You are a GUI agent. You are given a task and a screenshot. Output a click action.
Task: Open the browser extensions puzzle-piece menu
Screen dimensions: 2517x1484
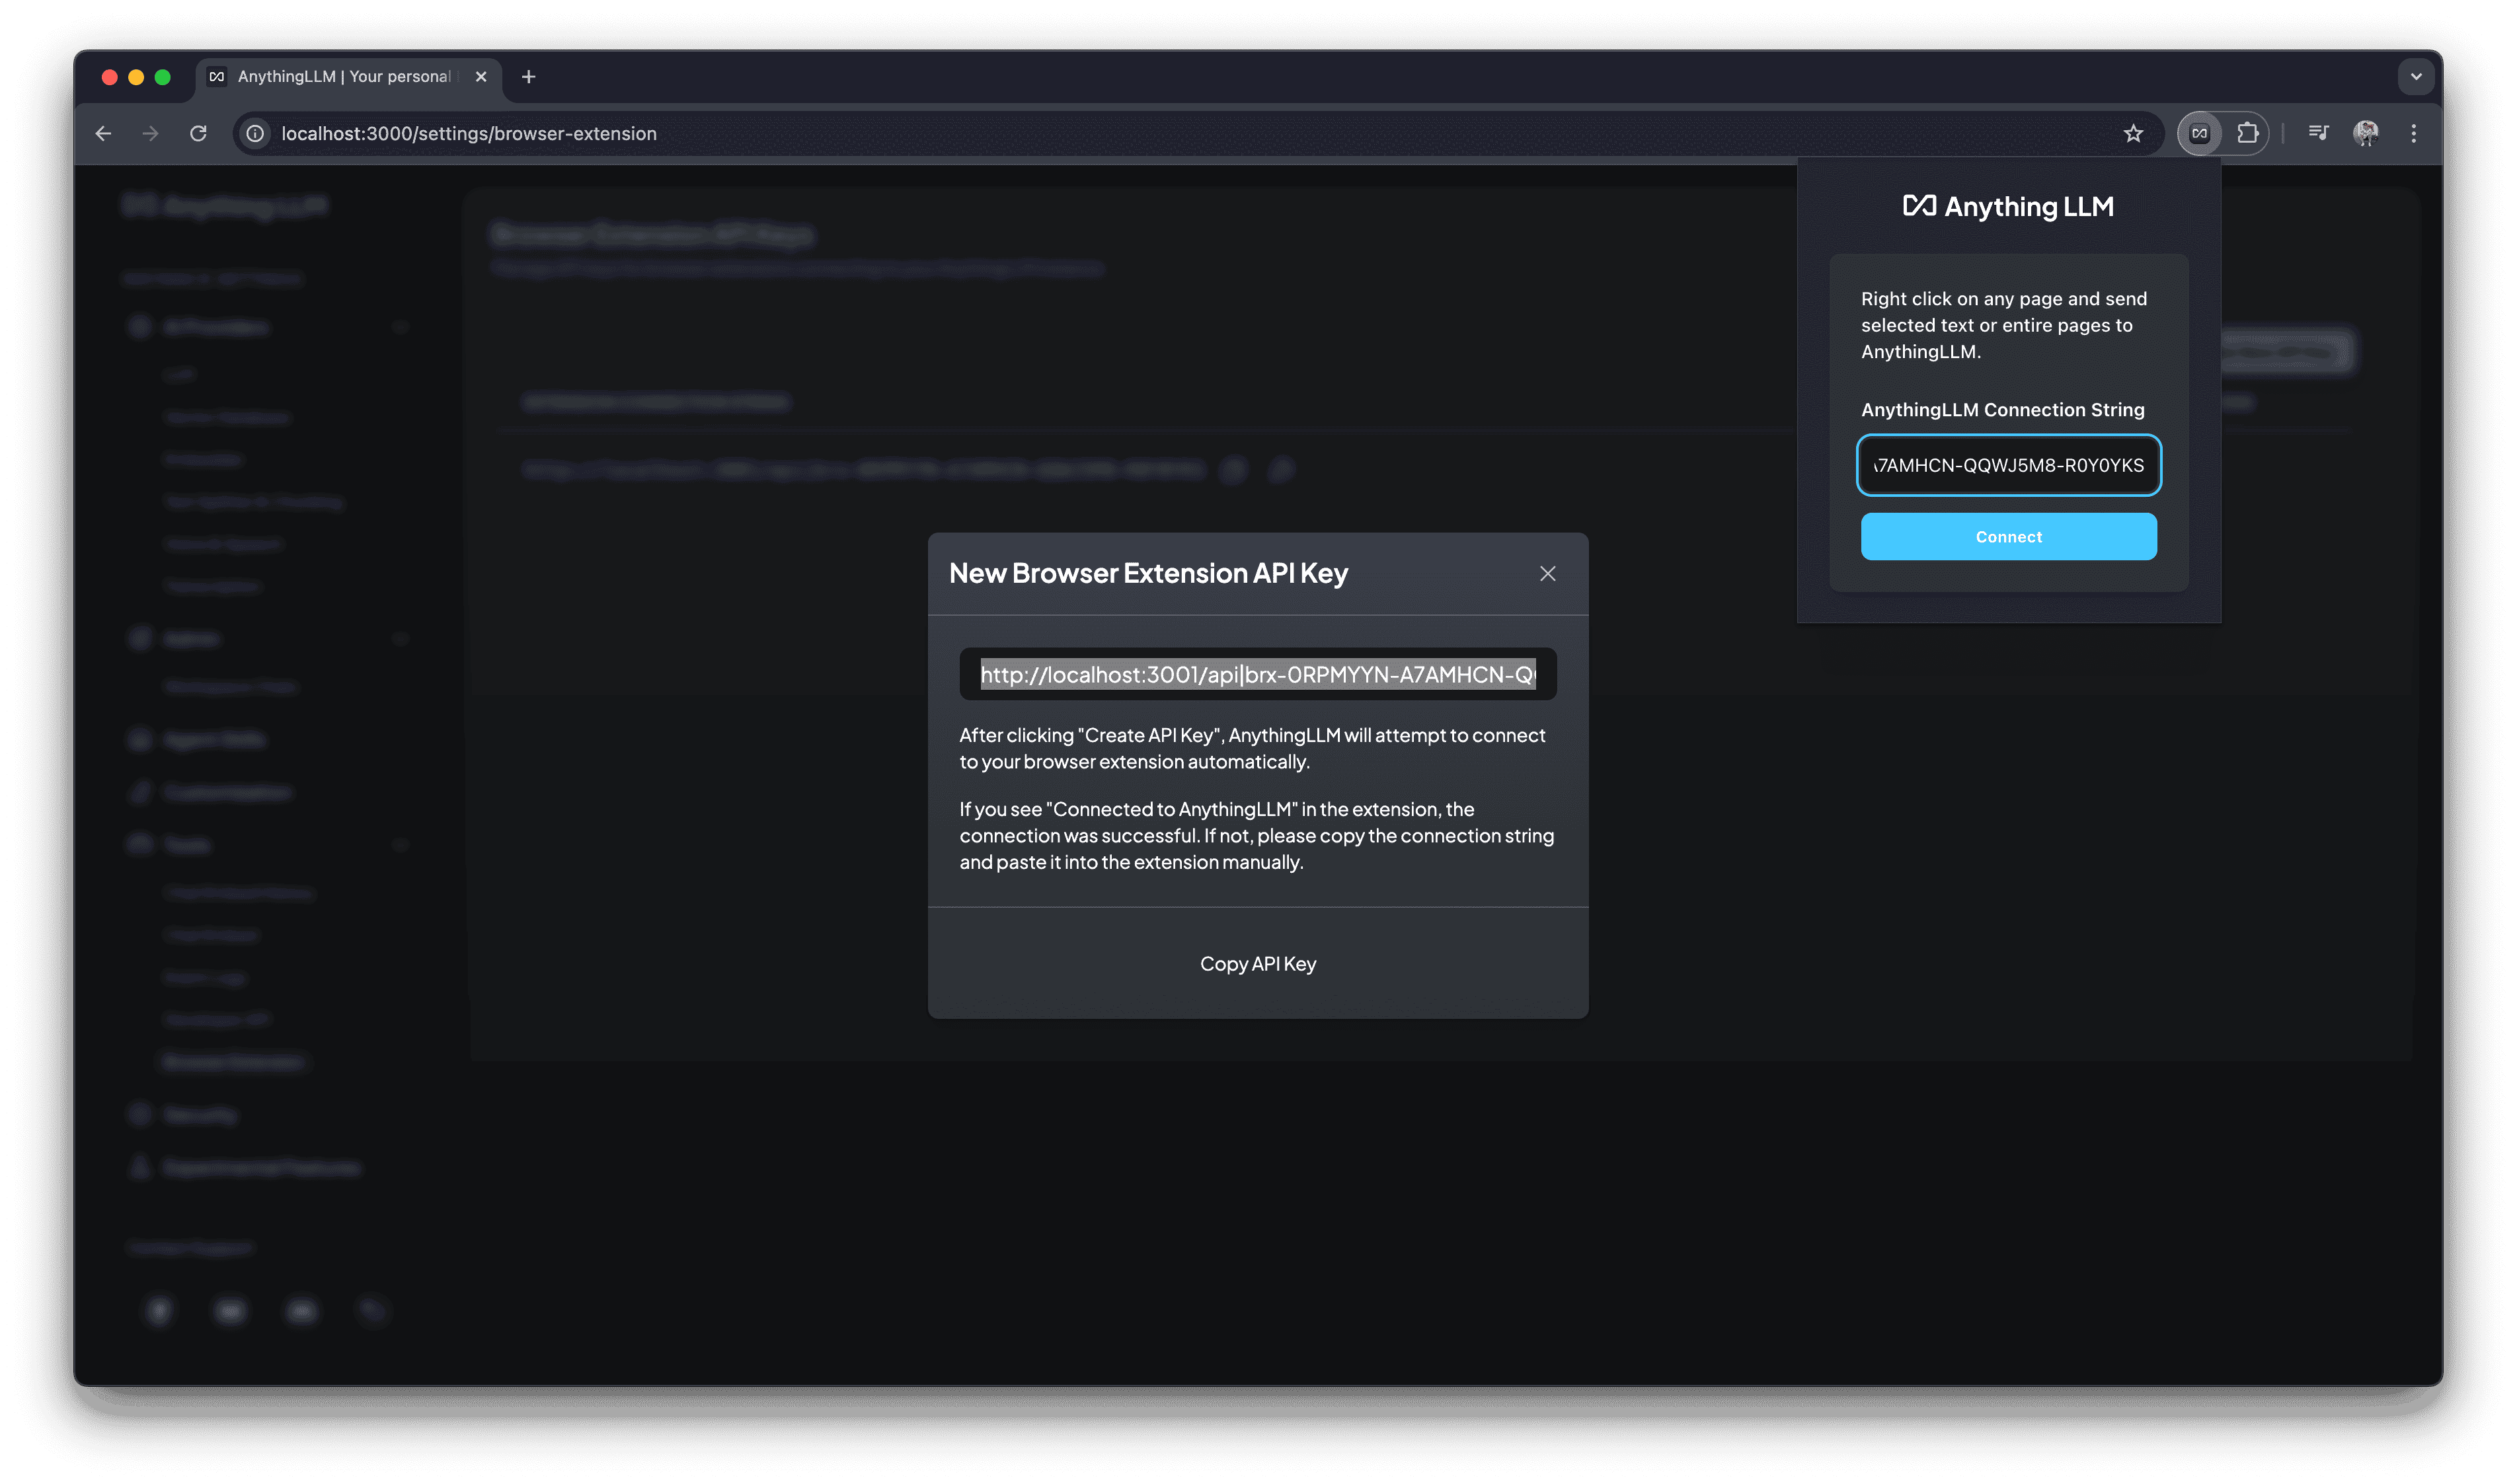click(x=2248, y=133)
